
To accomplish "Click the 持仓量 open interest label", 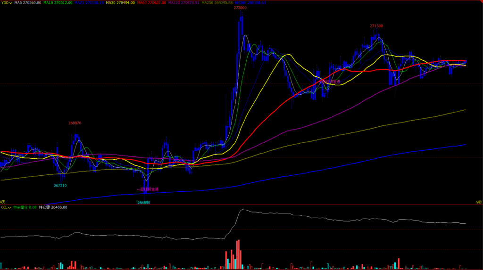I will tap(53, 207).
